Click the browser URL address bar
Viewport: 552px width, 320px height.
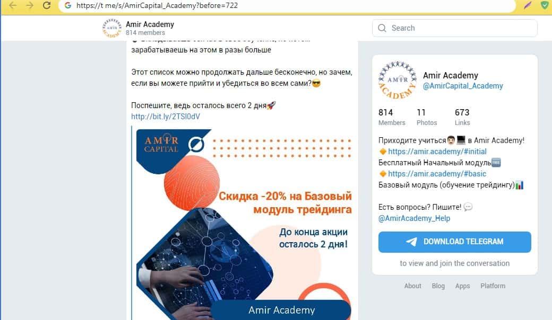point(287,6)
